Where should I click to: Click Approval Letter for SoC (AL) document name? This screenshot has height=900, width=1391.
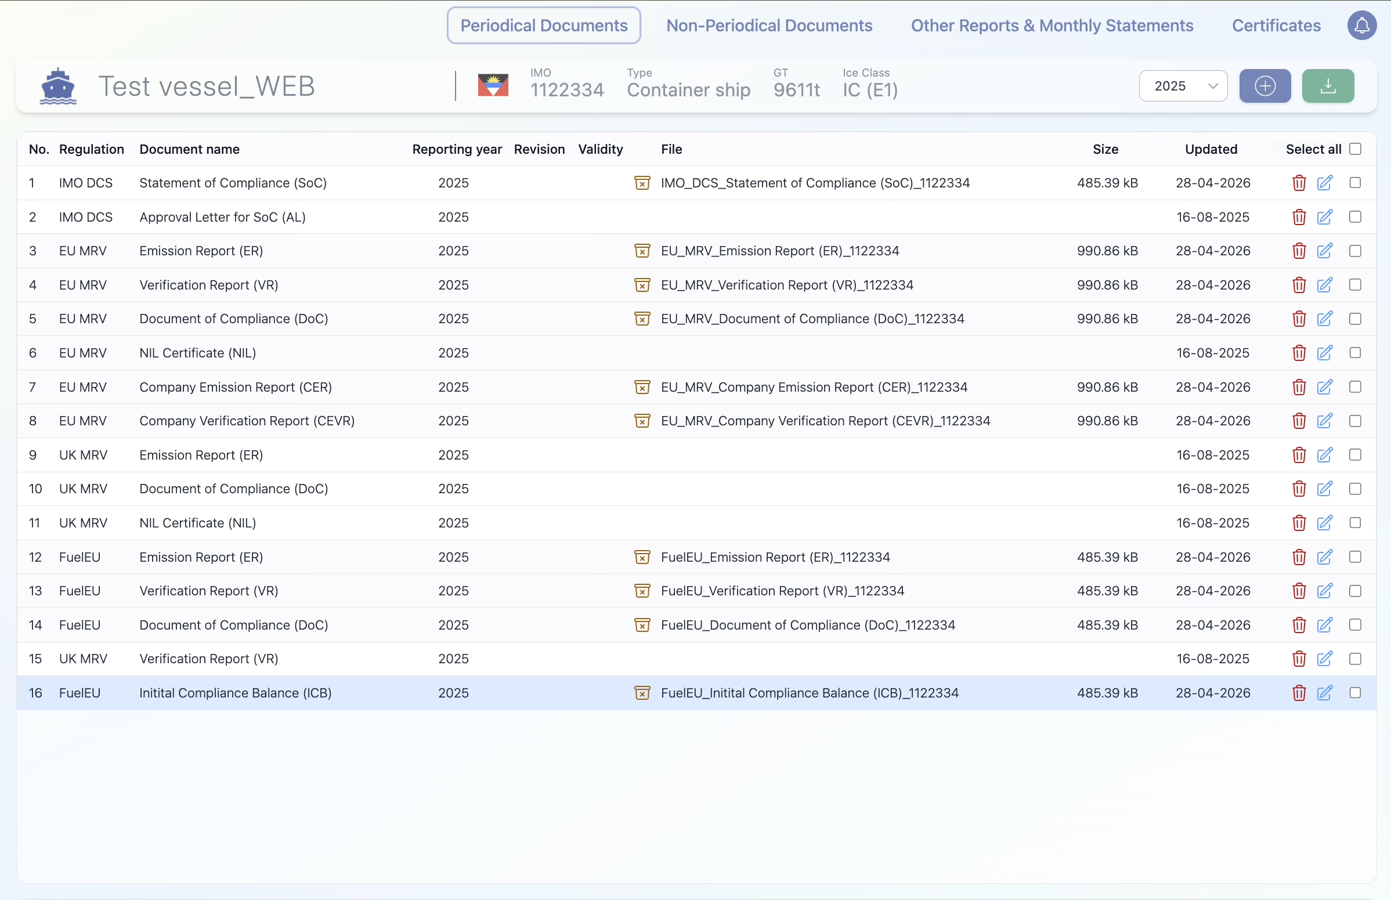(x=222, y=217)
